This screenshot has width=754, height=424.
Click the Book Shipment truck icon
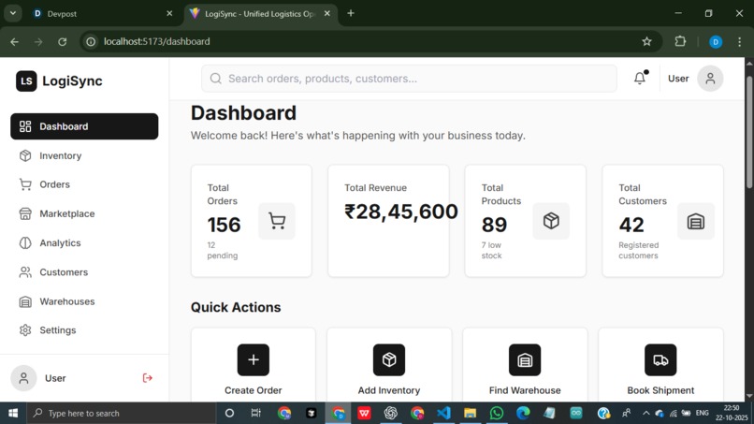660,359
